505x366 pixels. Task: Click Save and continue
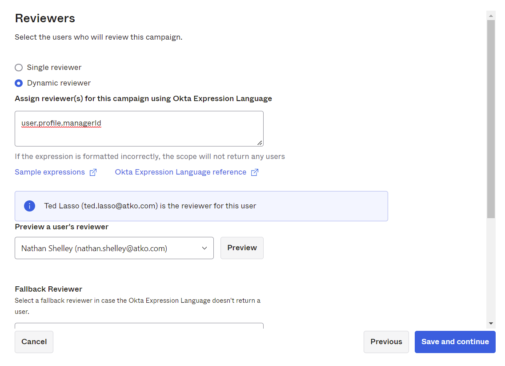[x=455, y=342]
